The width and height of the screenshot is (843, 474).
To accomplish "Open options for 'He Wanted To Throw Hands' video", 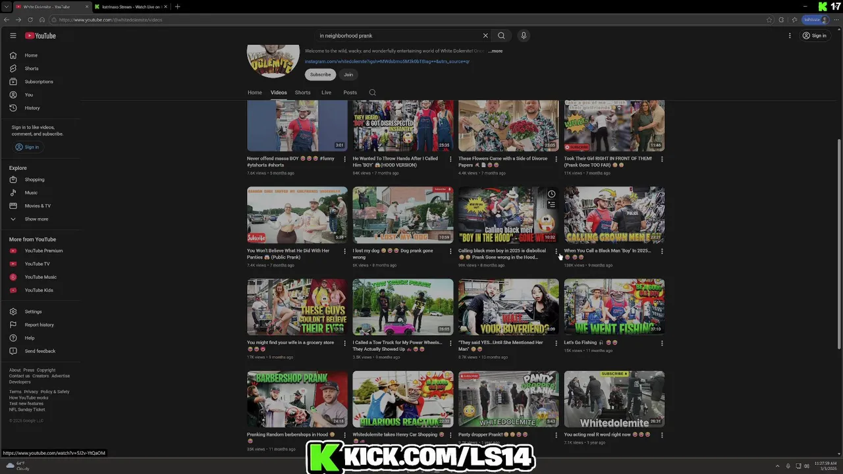I will click(x=450, y=159).
